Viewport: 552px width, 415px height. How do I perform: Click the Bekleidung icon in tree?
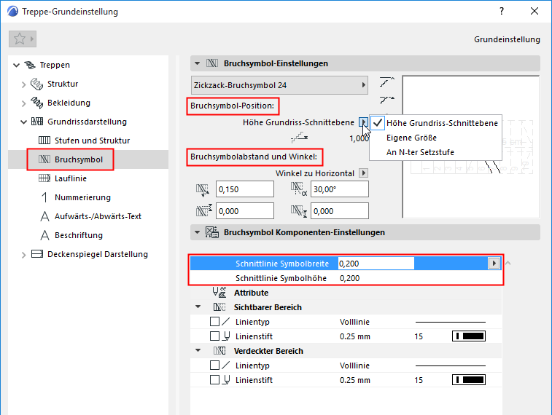[x=36, y=103]
